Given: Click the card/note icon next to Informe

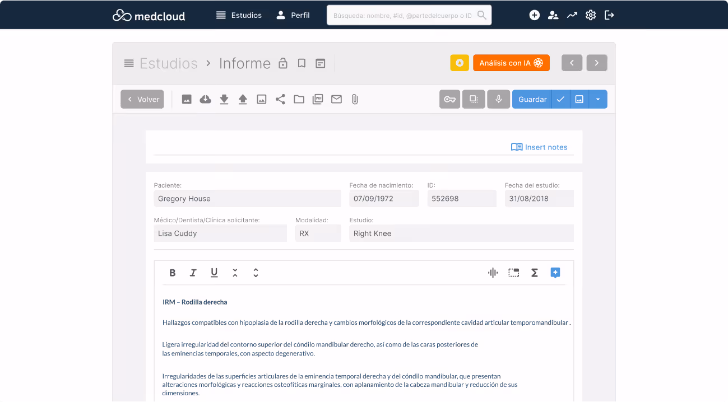Looking at the screenshot, I should [321, 63].
